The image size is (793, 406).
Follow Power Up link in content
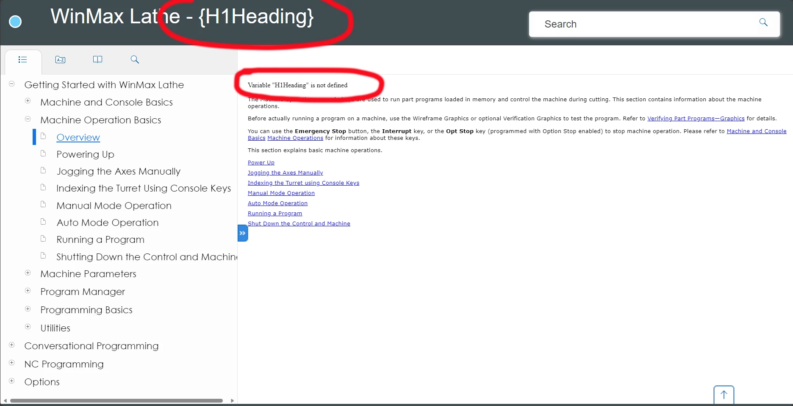point(261,163)
